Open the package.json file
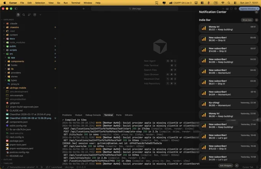The image size is (261, 169). click(x=16, y=141)
